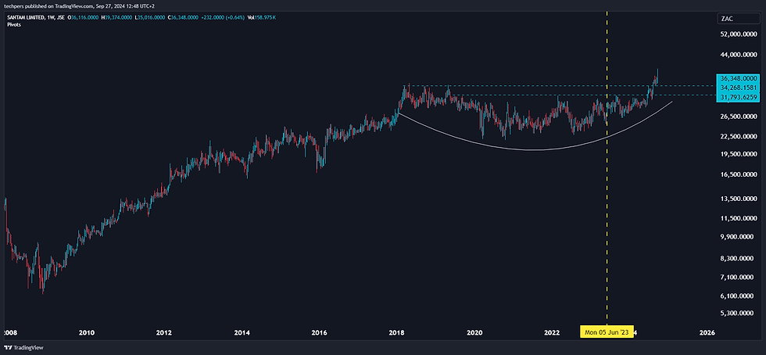Click the low value 35,016.0000
This screenshot has height=355, width=766.
(152, 18)
